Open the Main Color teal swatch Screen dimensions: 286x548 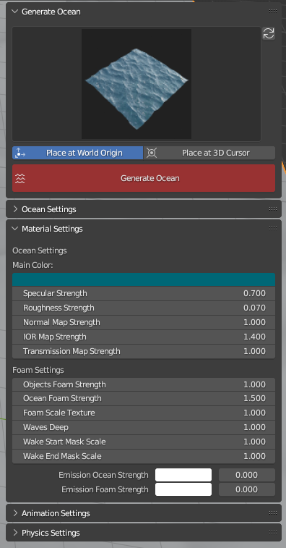coord(144,279)
